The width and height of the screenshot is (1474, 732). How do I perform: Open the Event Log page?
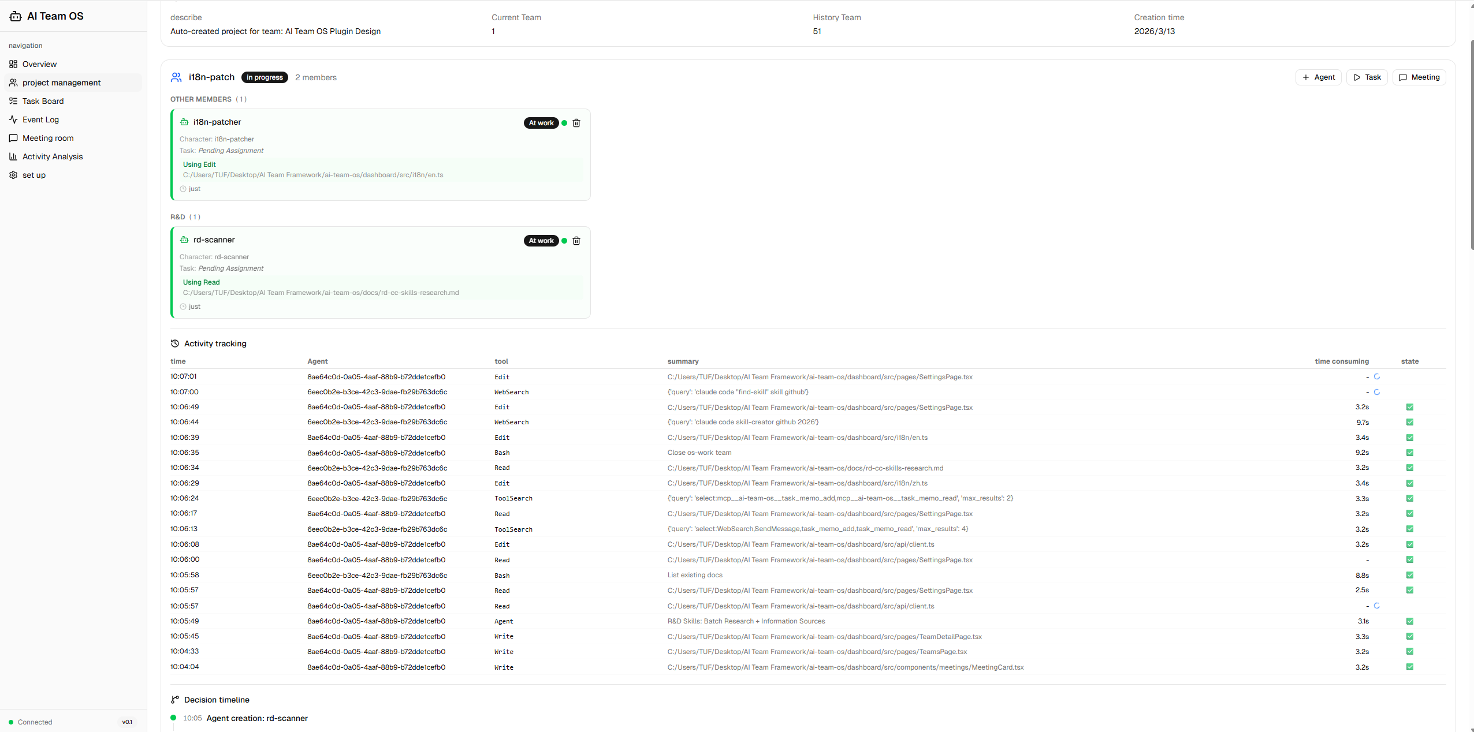(x=40, y=119)
